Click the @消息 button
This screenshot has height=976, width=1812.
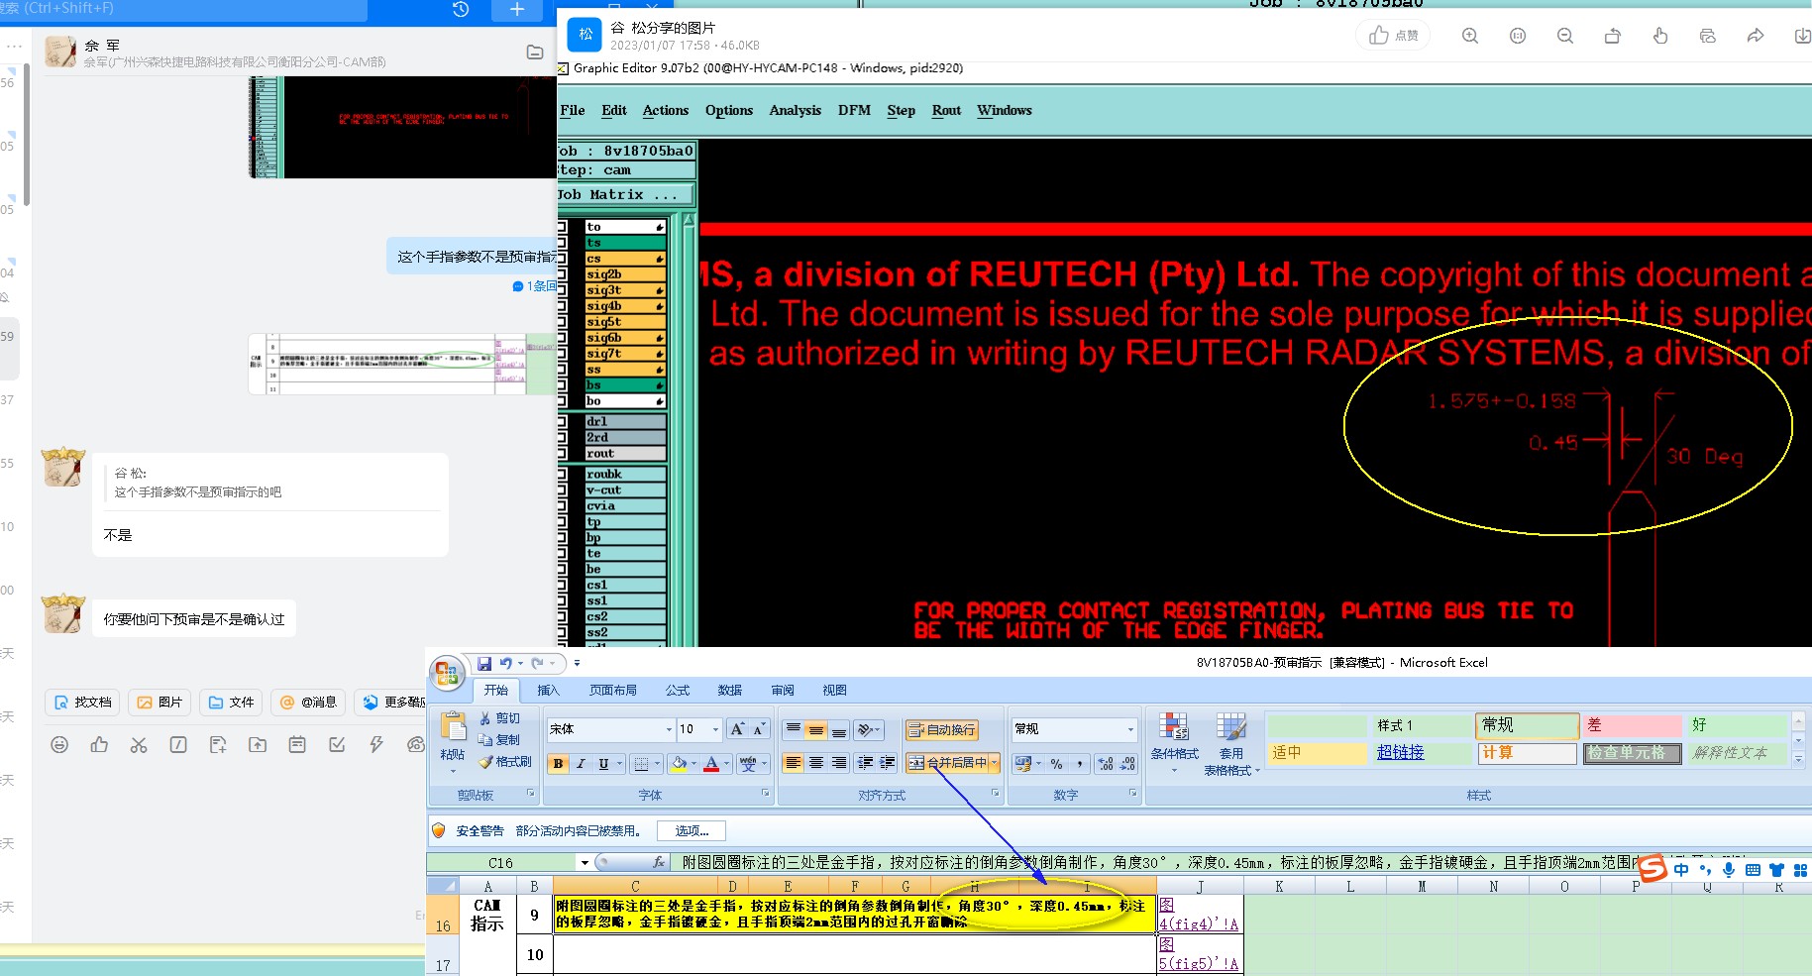(x=308, y=702)
